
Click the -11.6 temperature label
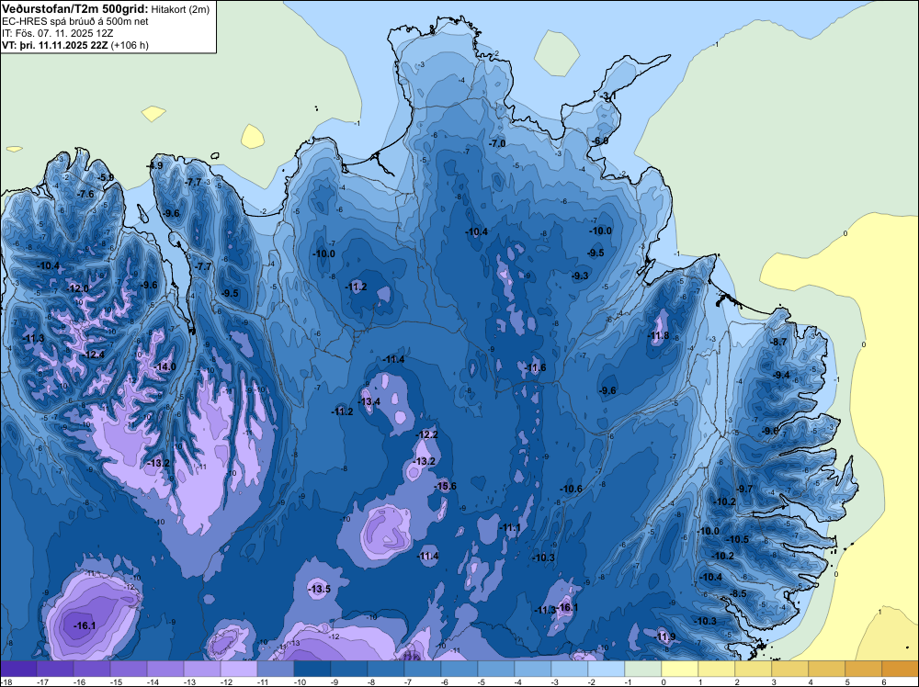click(536, 367)
